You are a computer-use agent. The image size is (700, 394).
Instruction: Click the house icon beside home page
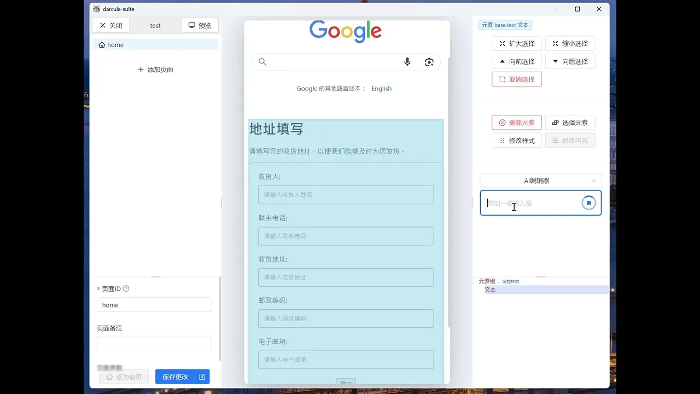point(102,45)
